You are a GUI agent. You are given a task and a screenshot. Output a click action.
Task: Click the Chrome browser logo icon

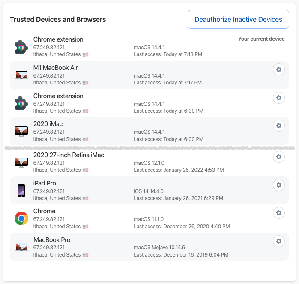[x=21, y=218]
